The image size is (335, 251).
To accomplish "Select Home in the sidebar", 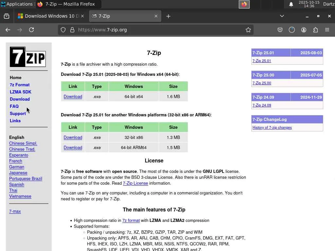I will [16, 78].
